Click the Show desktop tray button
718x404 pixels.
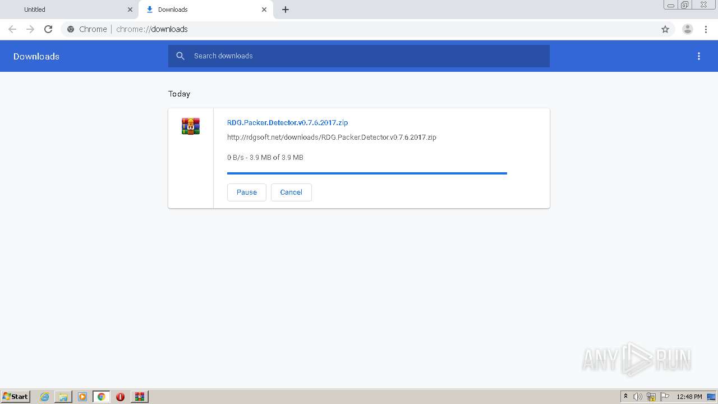(x=711, y=397)
